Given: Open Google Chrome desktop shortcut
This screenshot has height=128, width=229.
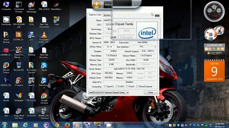Looking at the screenshot, I should coord(44,98).
